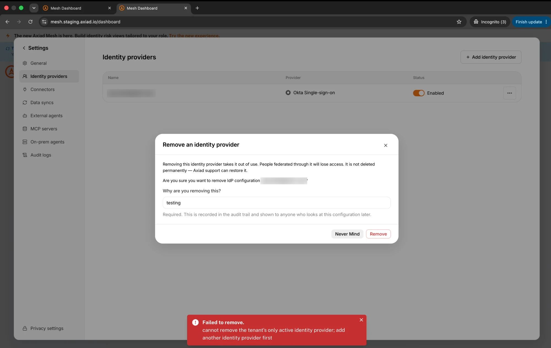The image size is (551, 348).
Task: Click the browser forward arrow
Action: coord(19,22)
